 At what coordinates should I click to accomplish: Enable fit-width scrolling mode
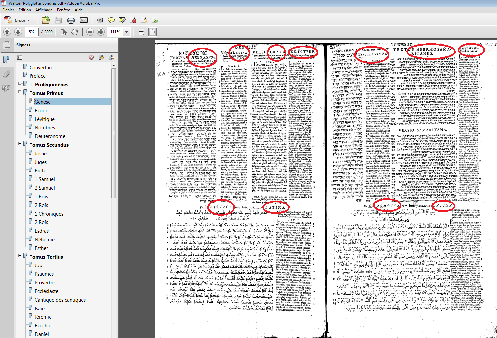click(x=142, y=32)
